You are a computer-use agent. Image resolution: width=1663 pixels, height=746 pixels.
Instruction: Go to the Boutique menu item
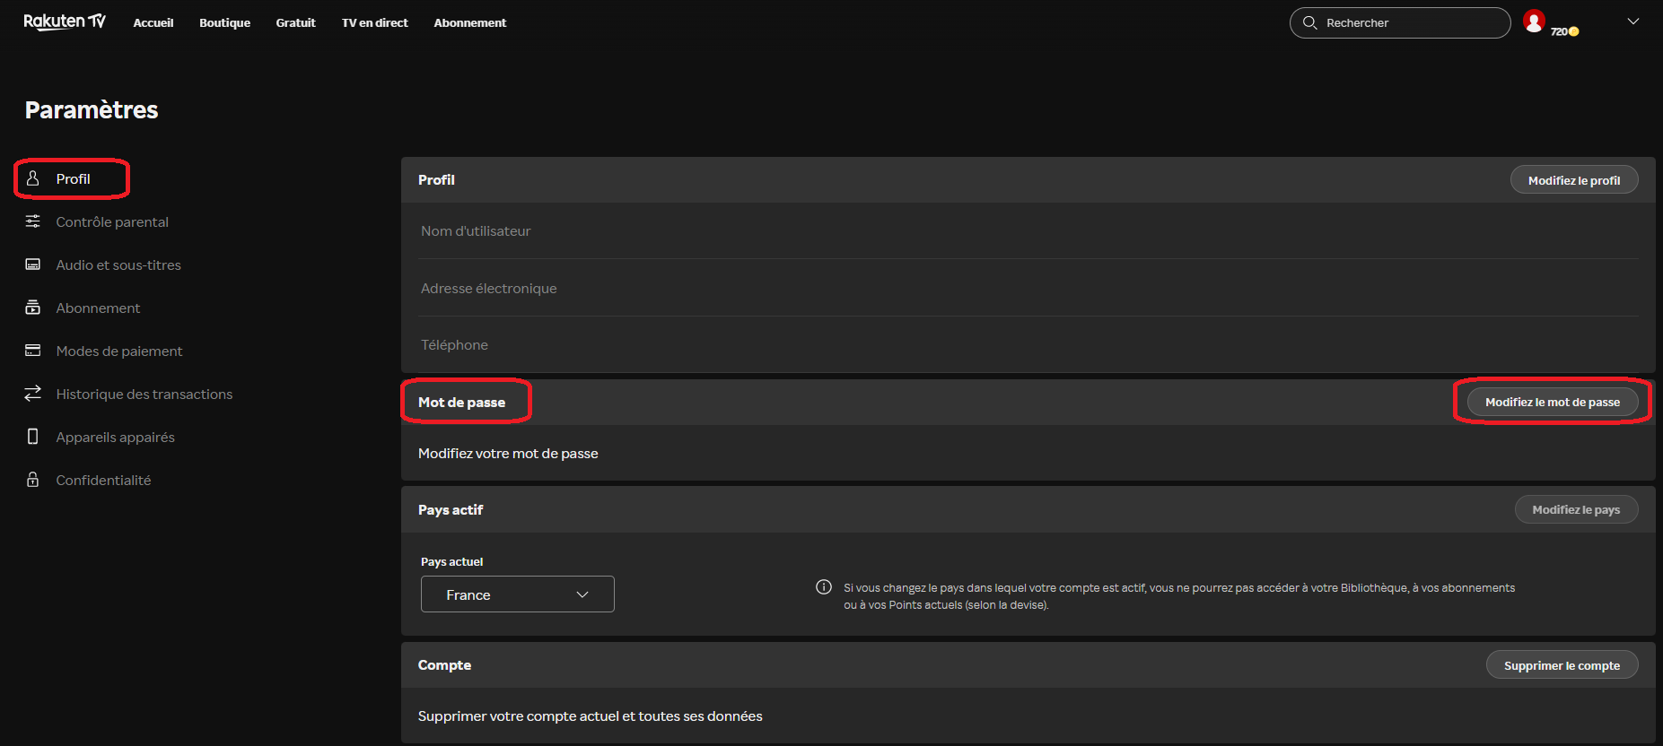(x=224, y=22)
